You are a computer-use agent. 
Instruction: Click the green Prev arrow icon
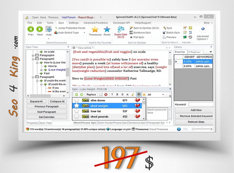click(31, 29)
